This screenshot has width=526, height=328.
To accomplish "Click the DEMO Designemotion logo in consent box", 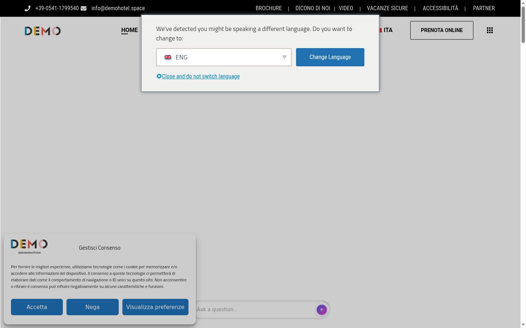I will [x=29, y=247].
